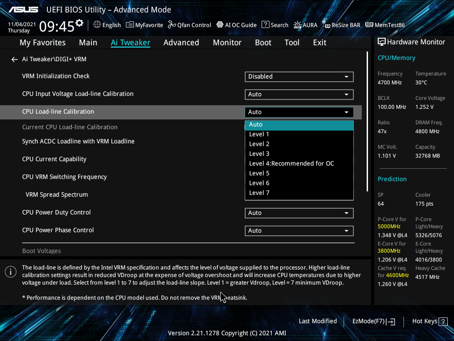Open the Ai Tweaker tab
Screen dimensions: 454x341
click(130, 43)
